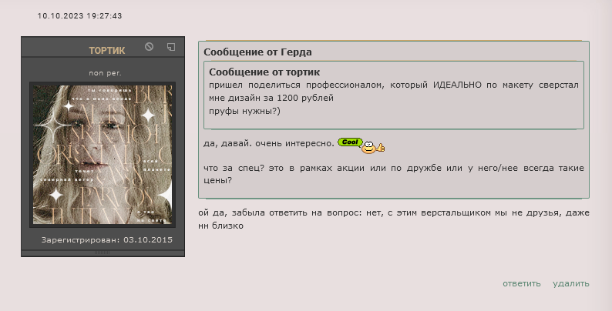Viewport: 612px width, 311px height.
Task: Click the reply text starting ой да, забыла
Action: coord(394,219)
